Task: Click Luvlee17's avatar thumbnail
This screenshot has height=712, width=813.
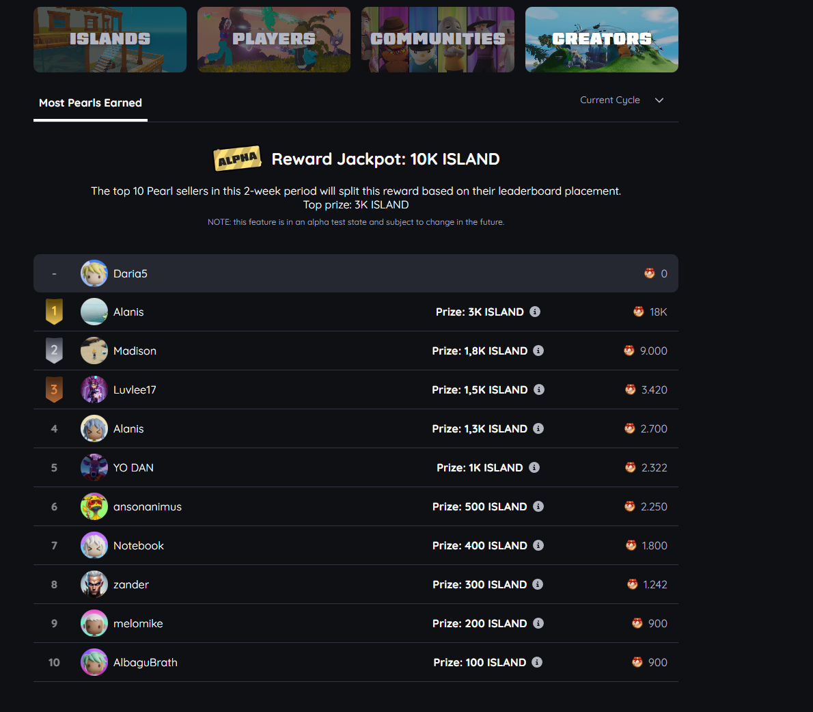Action: 94,389
